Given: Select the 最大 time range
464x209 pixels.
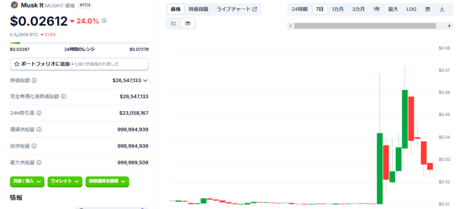Looking at the screenshot, I should point(393,9).
